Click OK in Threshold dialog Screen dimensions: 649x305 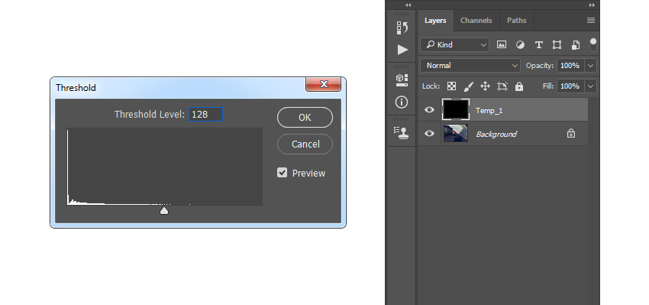305,117
